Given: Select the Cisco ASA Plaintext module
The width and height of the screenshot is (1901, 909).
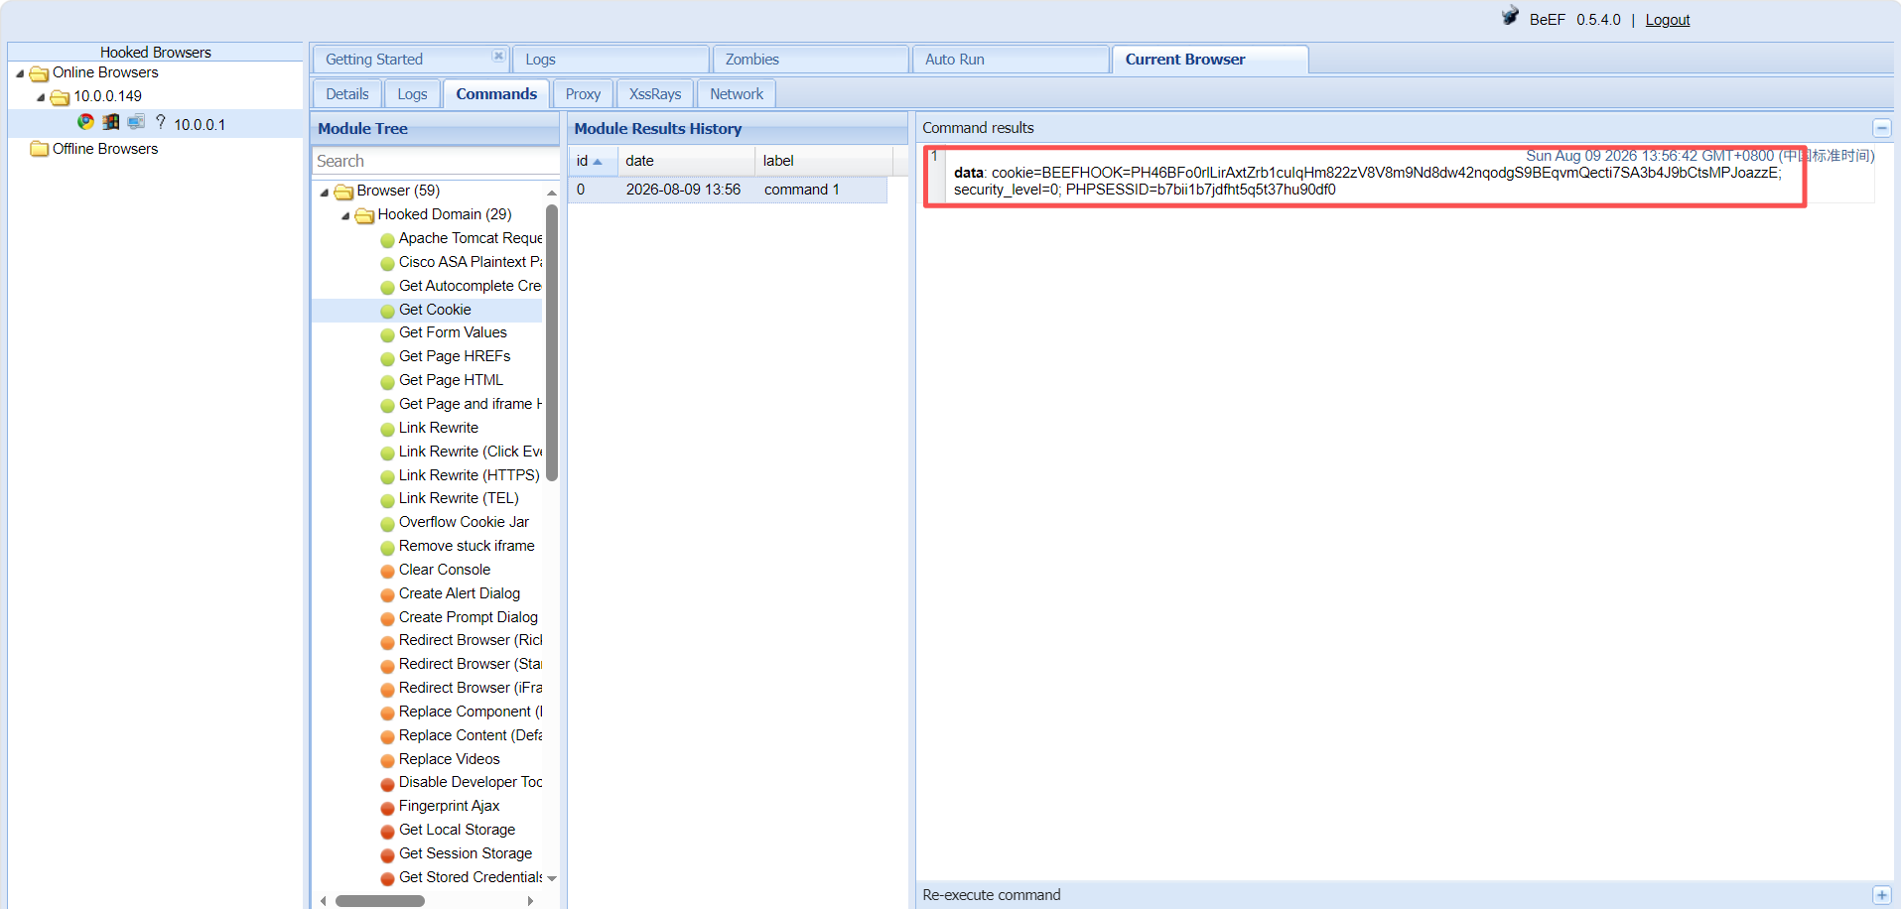Looking at the screenshot, I should click(x=471, y=262).
